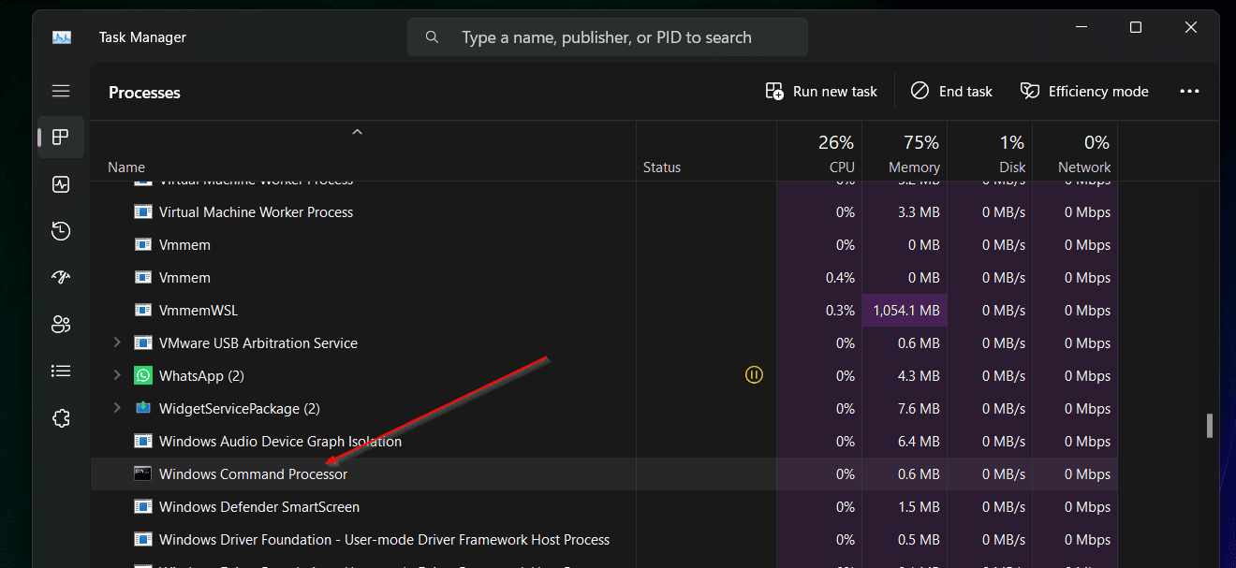The image size is (1236, 568).
Task: Open App history from the sidebar
Action: (61, 231)
